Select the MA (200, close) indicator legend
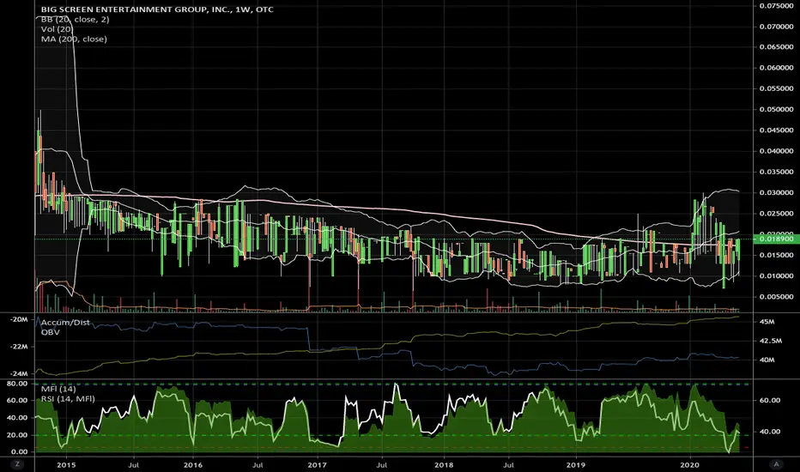 pyautogui.click(x=74, y=39)
